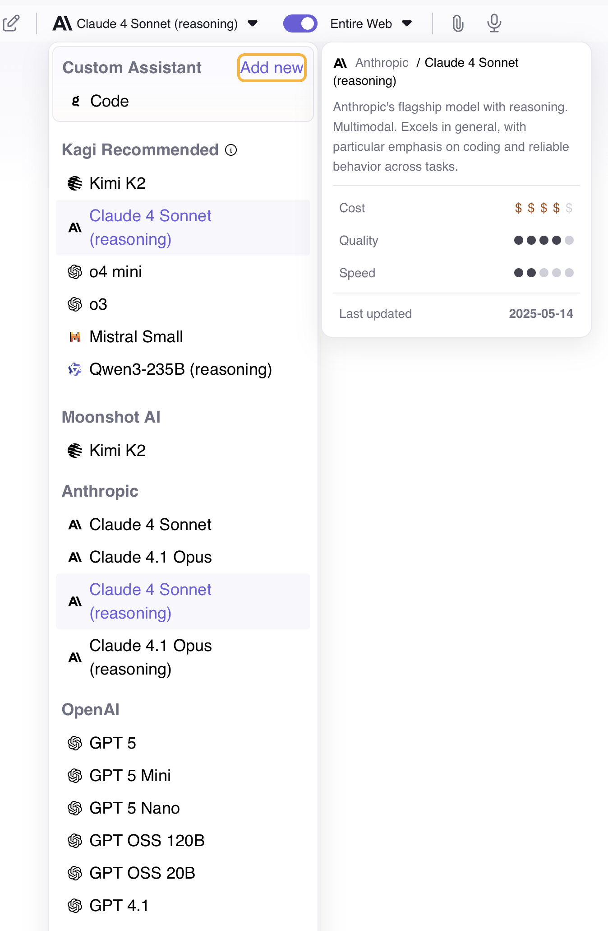Select o4 mini from the model list
Screen dimensions: 608x931
coord(115,272)
